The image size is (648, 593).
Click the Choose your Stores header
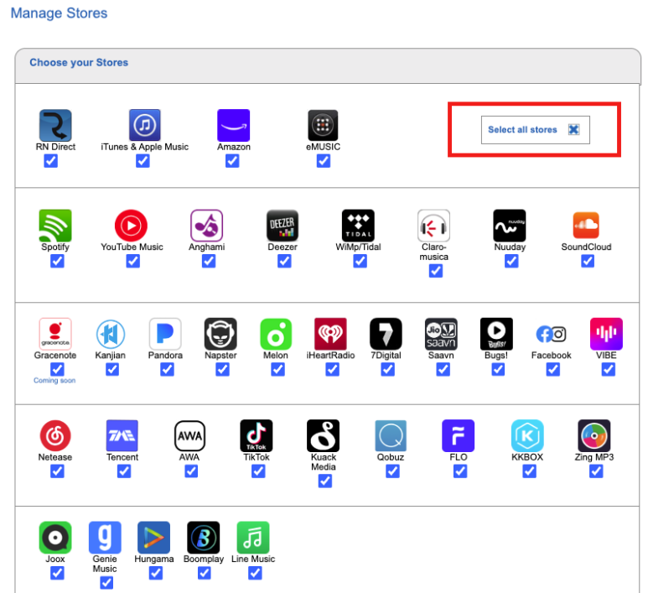coord(79,62)
